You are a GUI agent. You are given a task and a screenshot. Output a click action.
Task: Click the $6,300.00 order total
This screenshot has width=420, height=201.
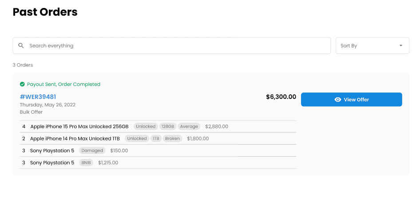pos(281,97)
